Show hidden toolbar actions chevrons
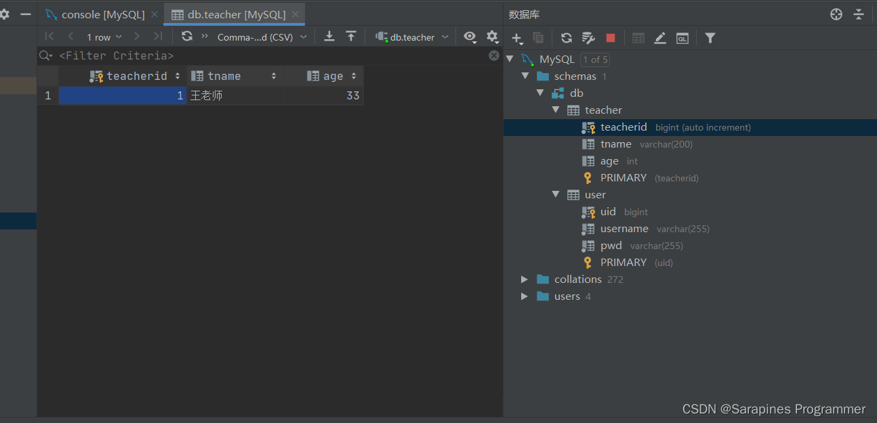 205,37
